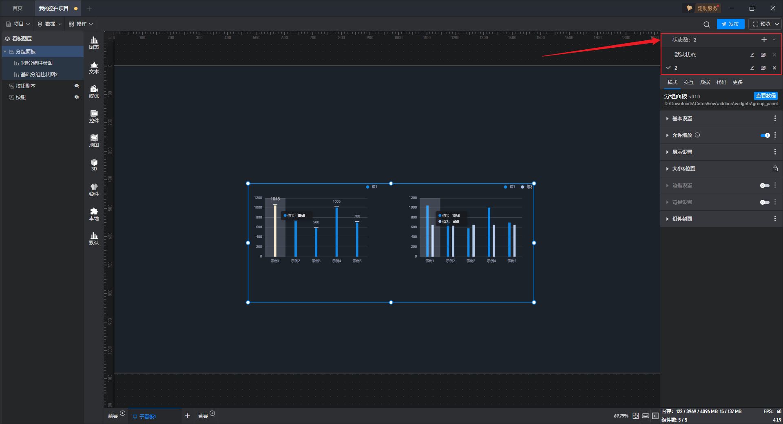Click the search magnifier icon
This screenshot has height=424, width=783.
(707, 24)
